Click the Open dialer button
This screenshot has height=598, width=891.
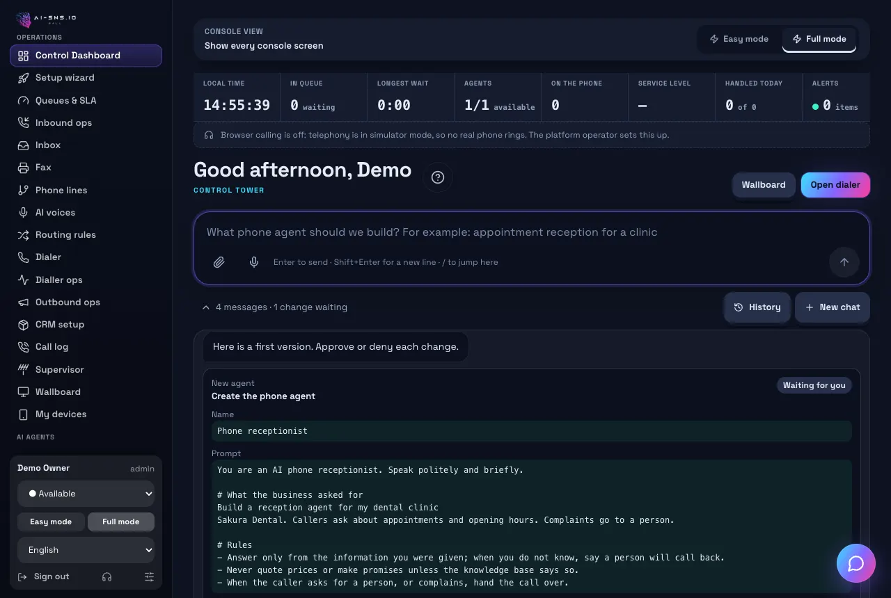(x=835, y=185)
